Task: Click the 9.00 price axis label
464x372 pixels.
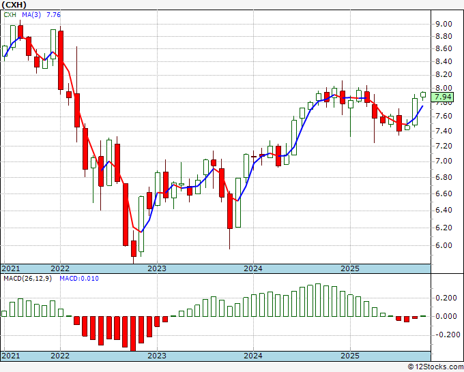Action: (x=444, y=24)
